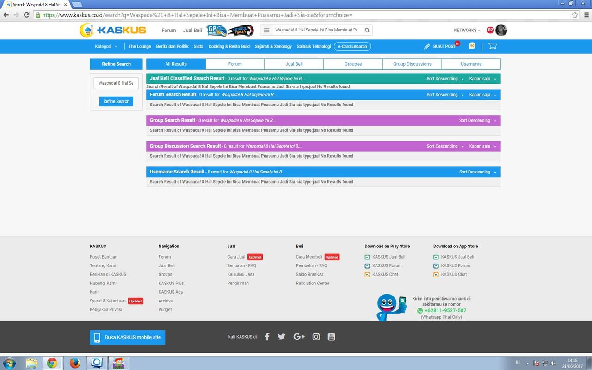Switch to the Groupee tab

pyautogui.click(x=353, y=64)
